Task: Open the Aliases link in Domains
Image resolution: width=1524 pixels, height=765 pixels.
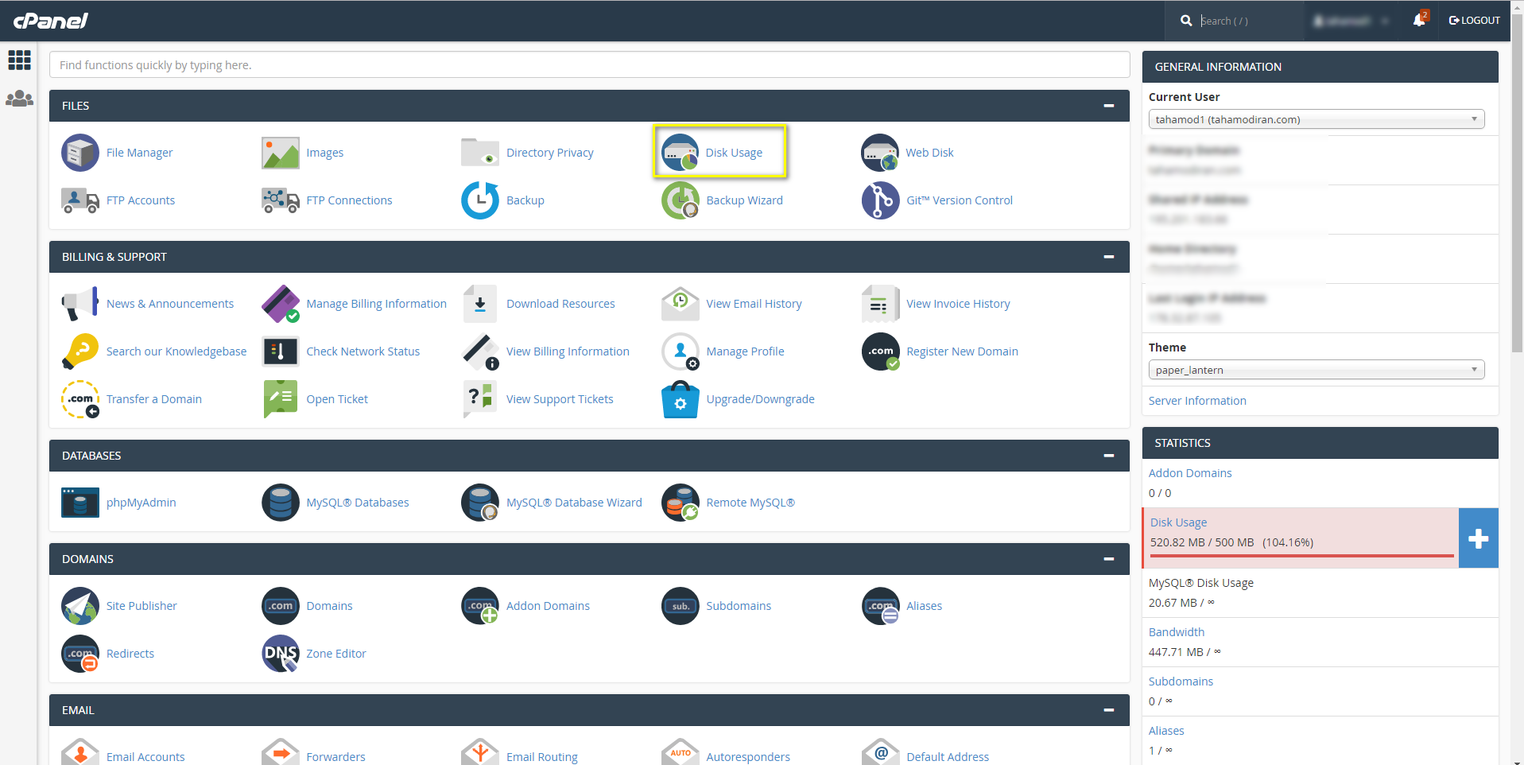Action: coord(924,606)
